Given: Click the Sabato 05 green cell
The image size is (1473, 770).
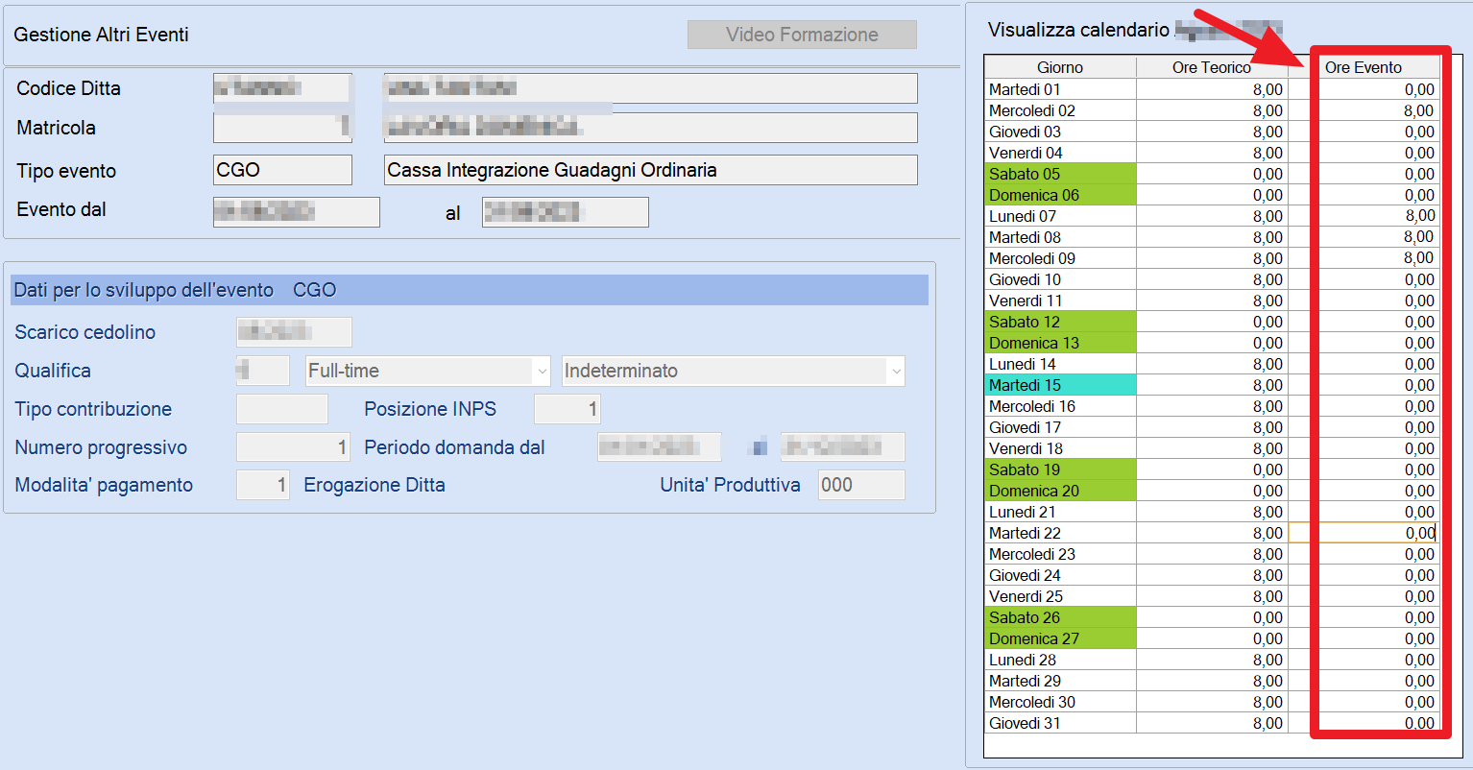Looking at the screenshot, I should [x=1060, y=174].
